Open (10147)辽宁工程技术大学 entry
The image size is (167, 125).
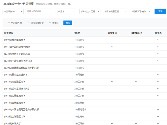17,89
